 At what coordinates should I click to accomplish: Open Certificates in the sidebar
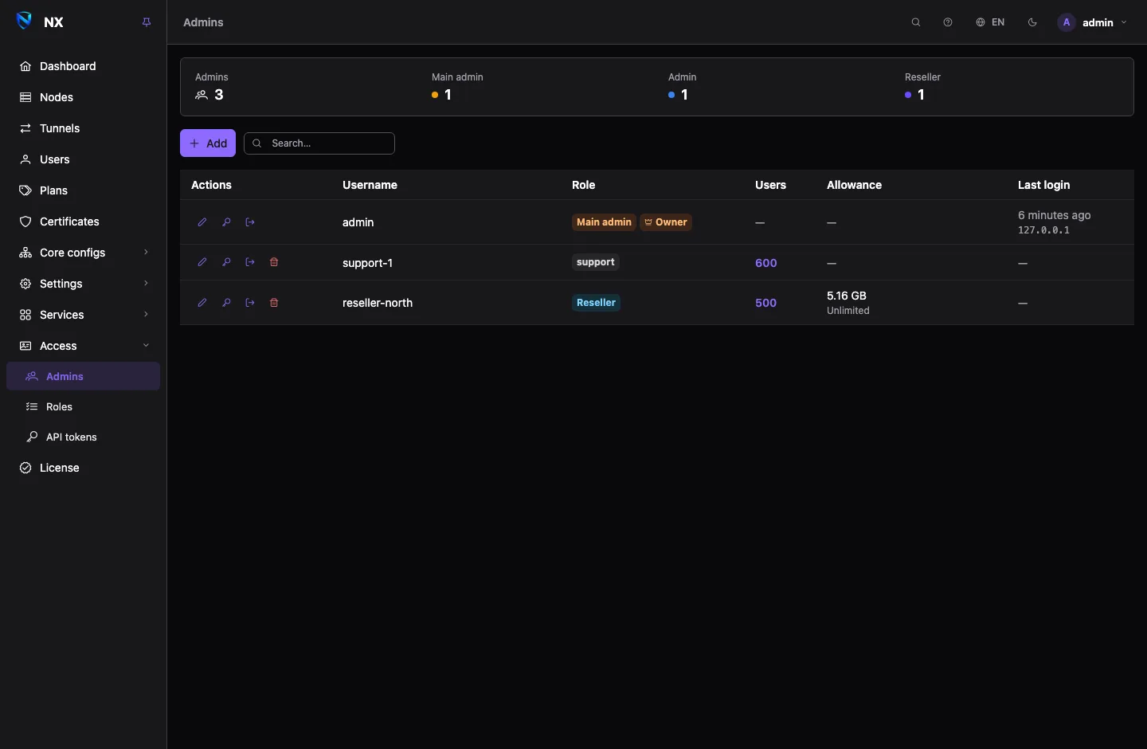[83, 222]
